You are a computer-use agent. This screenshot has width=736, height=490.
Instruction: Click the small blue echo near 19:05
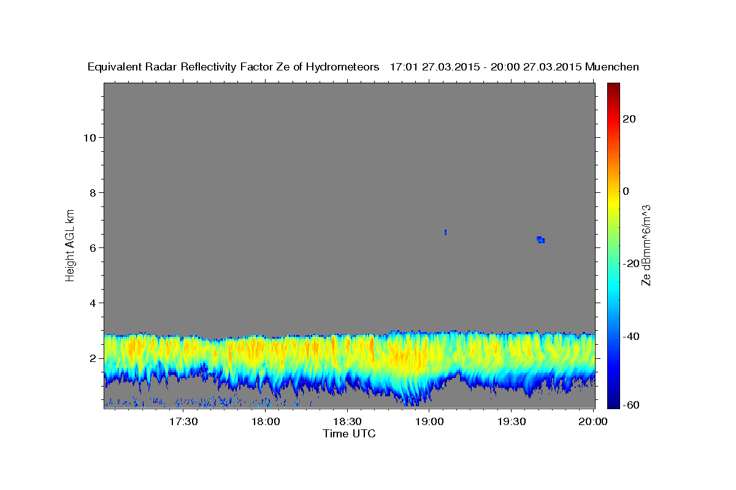coord(445,232)
